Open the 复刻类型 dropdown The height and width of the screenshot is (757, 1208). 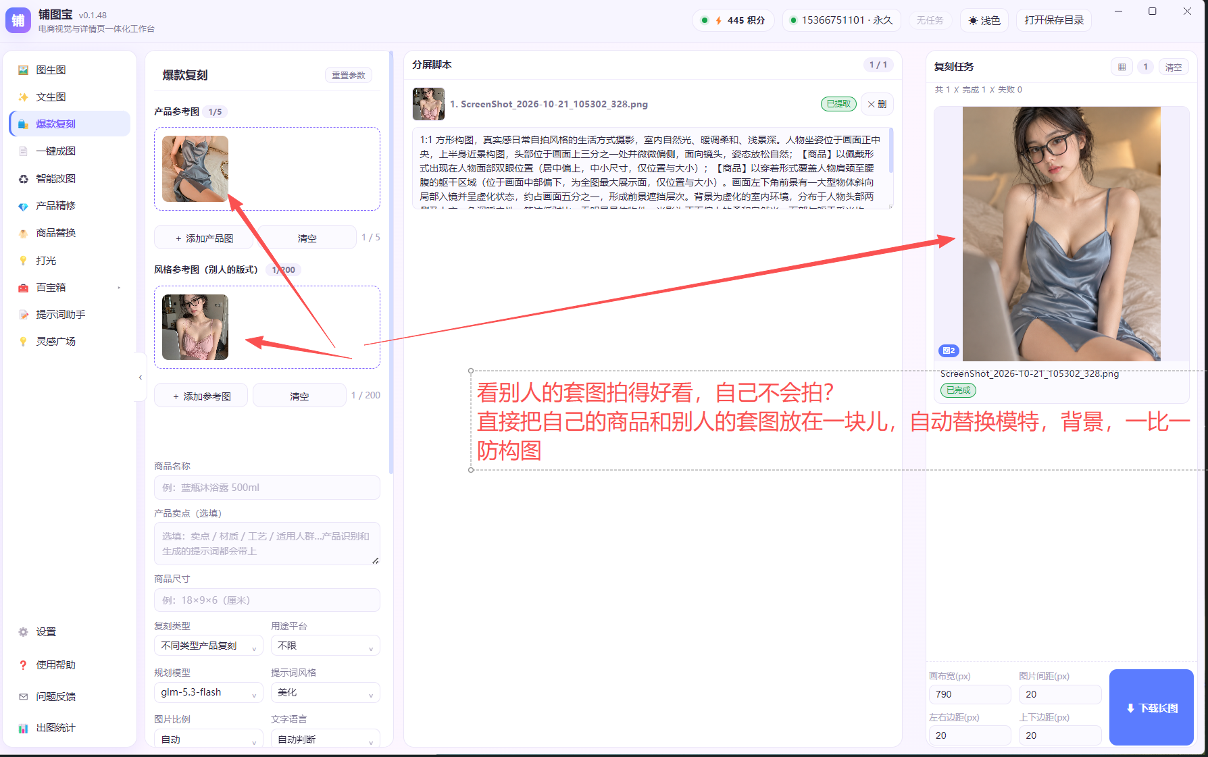pos(209,646)
